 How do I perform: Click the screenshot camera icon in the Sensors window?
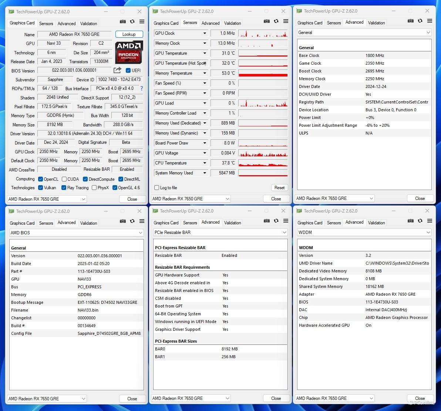pos(266,21)
